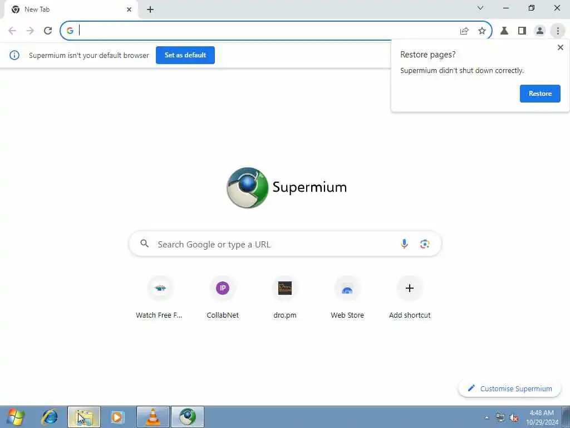
Task: Dismiss the Restore pages popup
Action: [x=560, y=47]
